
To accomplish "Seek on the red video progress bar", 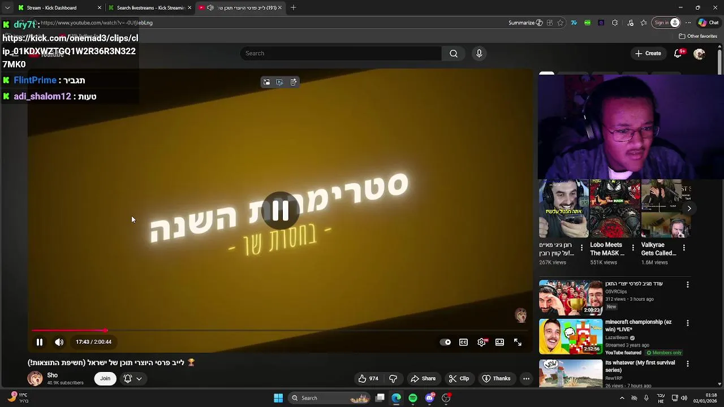I will tap(279, 330).
